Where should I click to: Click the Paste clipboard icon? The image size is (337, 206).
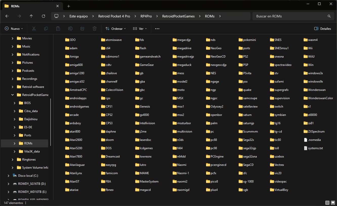(x=58, y=29)
